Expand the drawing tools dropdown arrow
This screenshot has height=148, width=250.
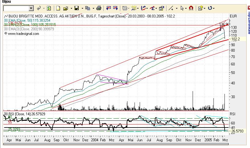coord(177,8)
